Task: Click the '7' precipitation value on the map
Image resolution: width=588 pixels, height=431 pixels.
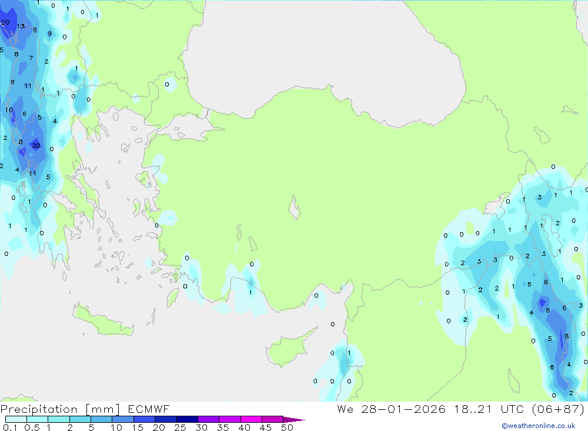Action: click(31, 58)
